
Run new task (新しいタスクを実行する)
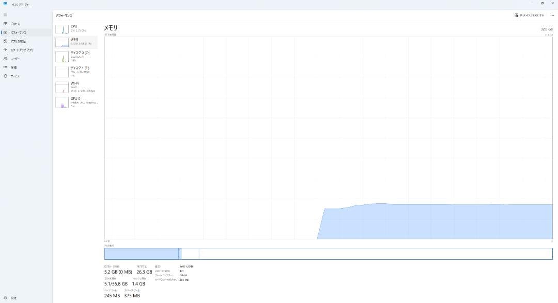click(x=529, y=15)
